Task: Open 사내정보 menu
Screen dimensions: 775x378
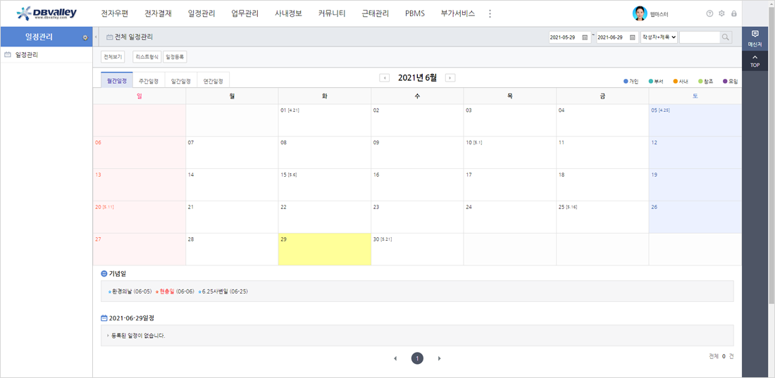Action: coord(288,14)
